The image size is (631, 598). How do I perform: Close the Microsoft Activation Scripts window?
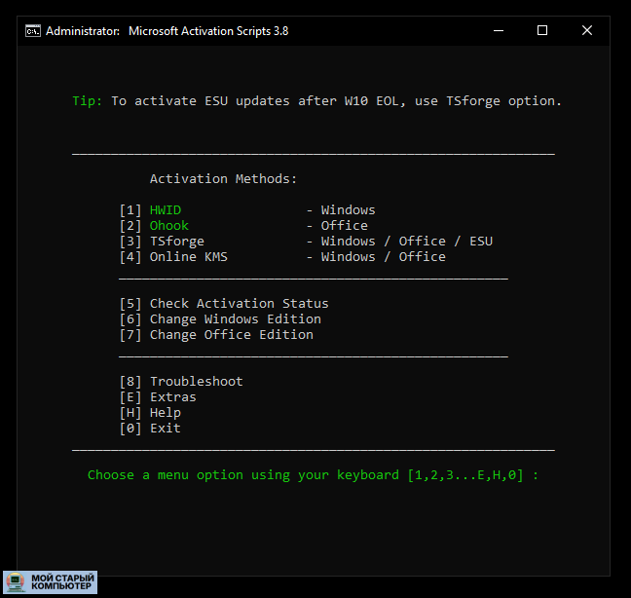[587, 30]
